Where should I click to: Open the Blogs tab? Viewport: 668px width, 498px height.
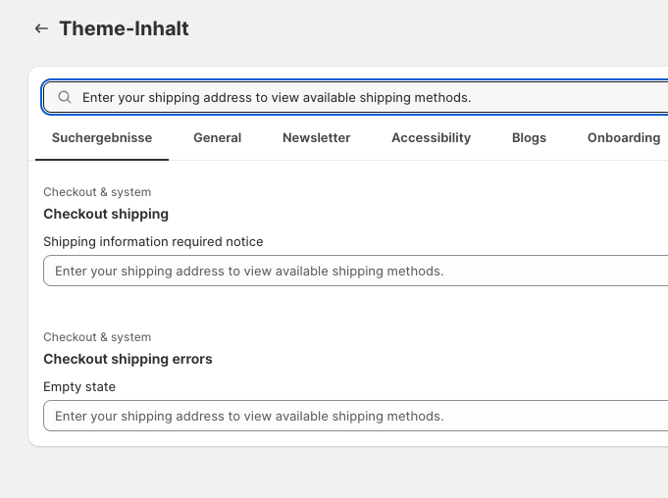point(529,138)
